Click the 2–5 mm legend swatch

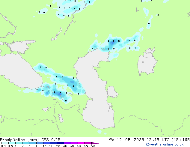point(26,143)
